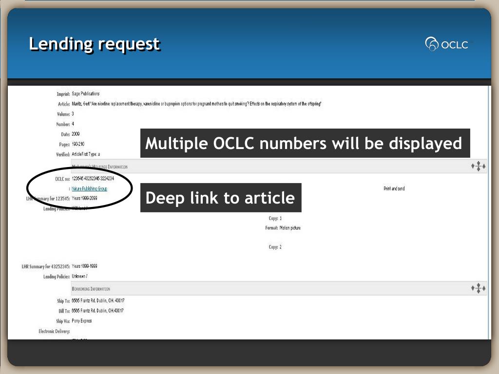Image resolution: width=499 pixels, height=374 pixels.
Task: Select Years 1899-1999 LHR summary
Action: (84, 266)
